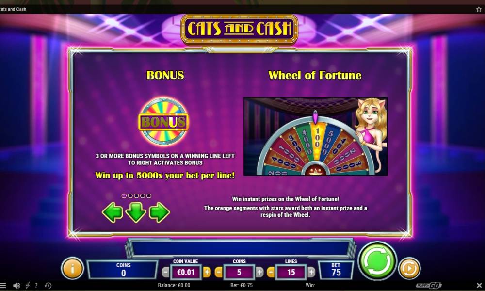Select the first paytable page dot
This screenshot has height=291, width=485.
coord(124,196)
